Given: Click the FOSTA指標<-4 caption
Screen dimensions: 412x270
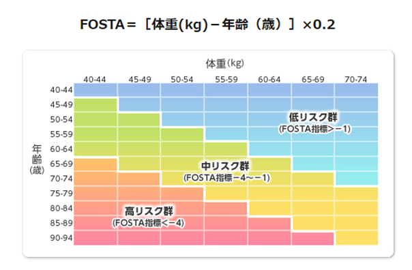Looking at the screenshot, I should pyautogui.click(x=149, y=223).
